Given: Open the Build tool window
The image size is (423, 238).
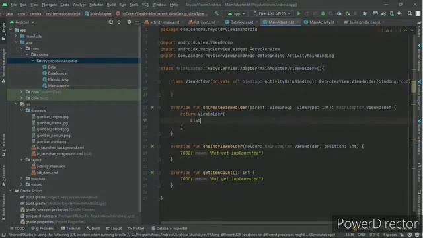Looking at the screenshot, I should (x=93, y=229).
